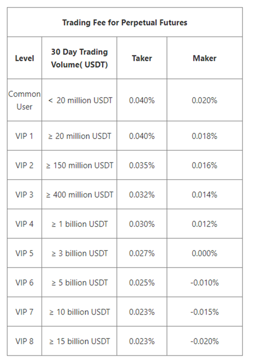Select the 0.018% maker fee cell

[205, 136]
